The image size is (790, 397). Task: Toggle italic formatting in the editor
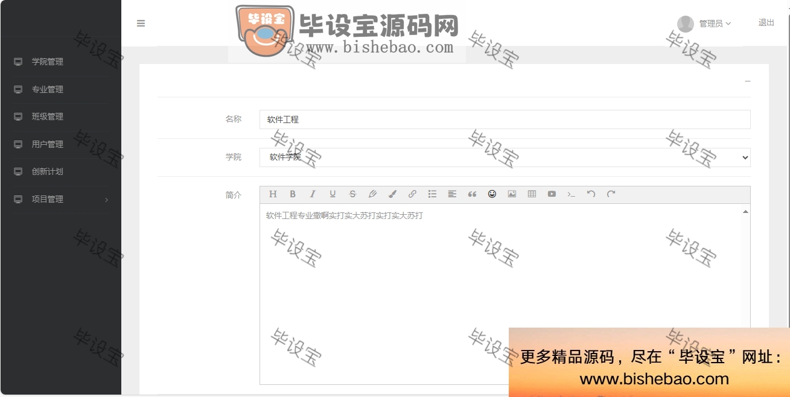[313, 194]
